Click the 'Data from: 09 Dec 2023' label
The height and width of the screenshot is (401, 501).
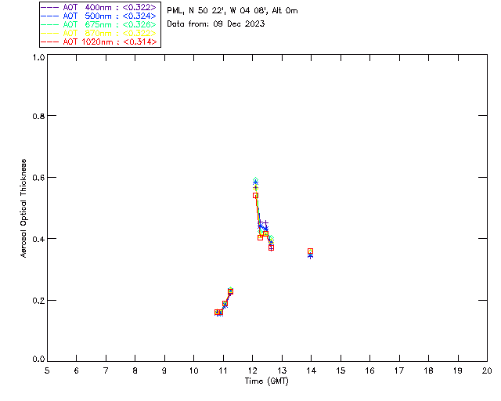pos(216,24)
